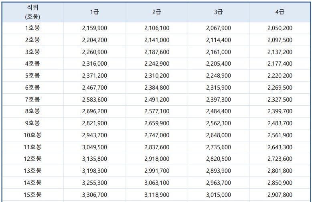This screenshot has width=312, height=202.
Task: Select the value 2,106,100
Action: click(157, 28)
